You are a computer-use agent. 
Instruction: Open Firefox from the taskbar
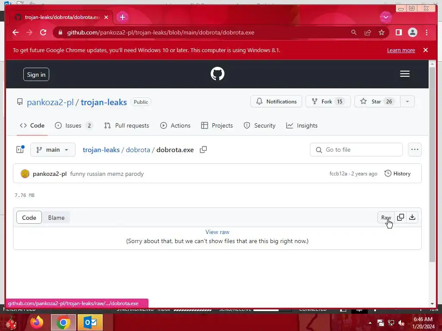tap(37, 322)
